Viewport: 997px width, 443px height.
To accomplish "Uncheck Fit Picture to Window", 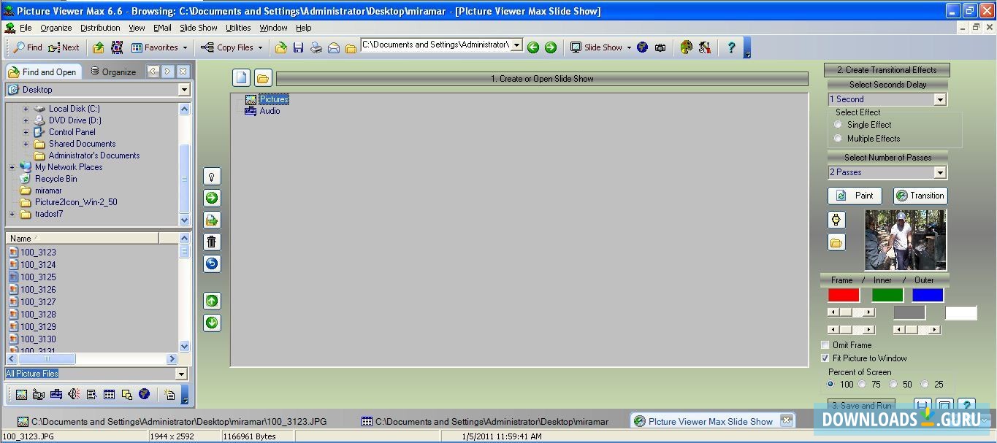I will coord(825,358).
